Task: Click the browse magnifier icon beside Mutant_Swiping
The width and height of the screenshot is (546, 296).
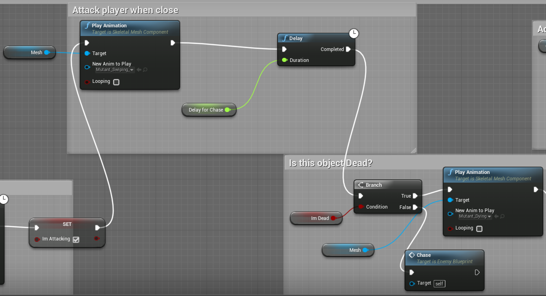Action: (x=145, y=70)
